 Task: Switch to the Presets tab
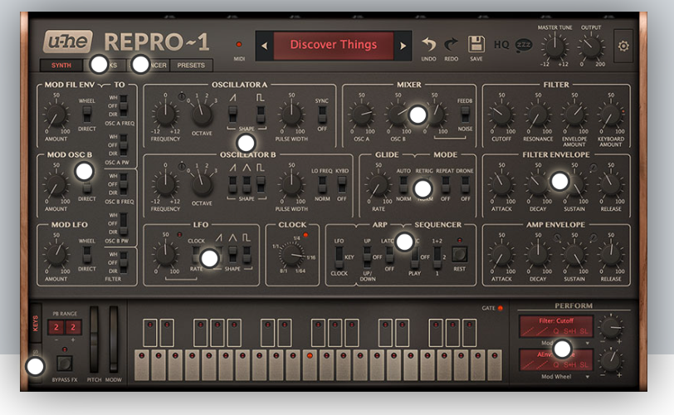[x=192, y=65]
